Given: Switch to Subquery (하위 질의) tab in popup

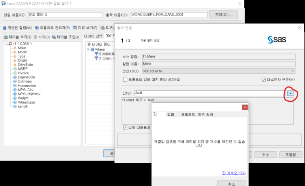Looking at the screenshot, I should click(205, 114).
